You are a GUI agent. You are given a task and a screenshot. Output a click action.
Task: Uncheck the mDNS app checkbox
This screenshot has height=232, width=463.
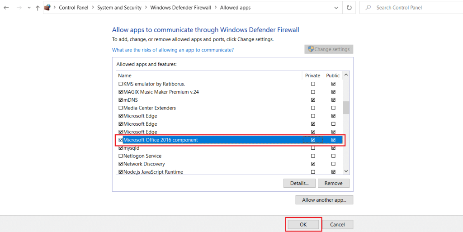point(120,100)
